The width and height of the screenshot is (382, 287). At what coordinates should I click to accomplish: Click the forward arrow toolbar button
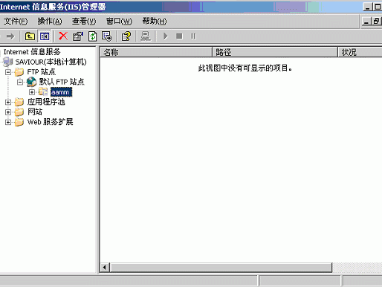(x=10, y=36)
